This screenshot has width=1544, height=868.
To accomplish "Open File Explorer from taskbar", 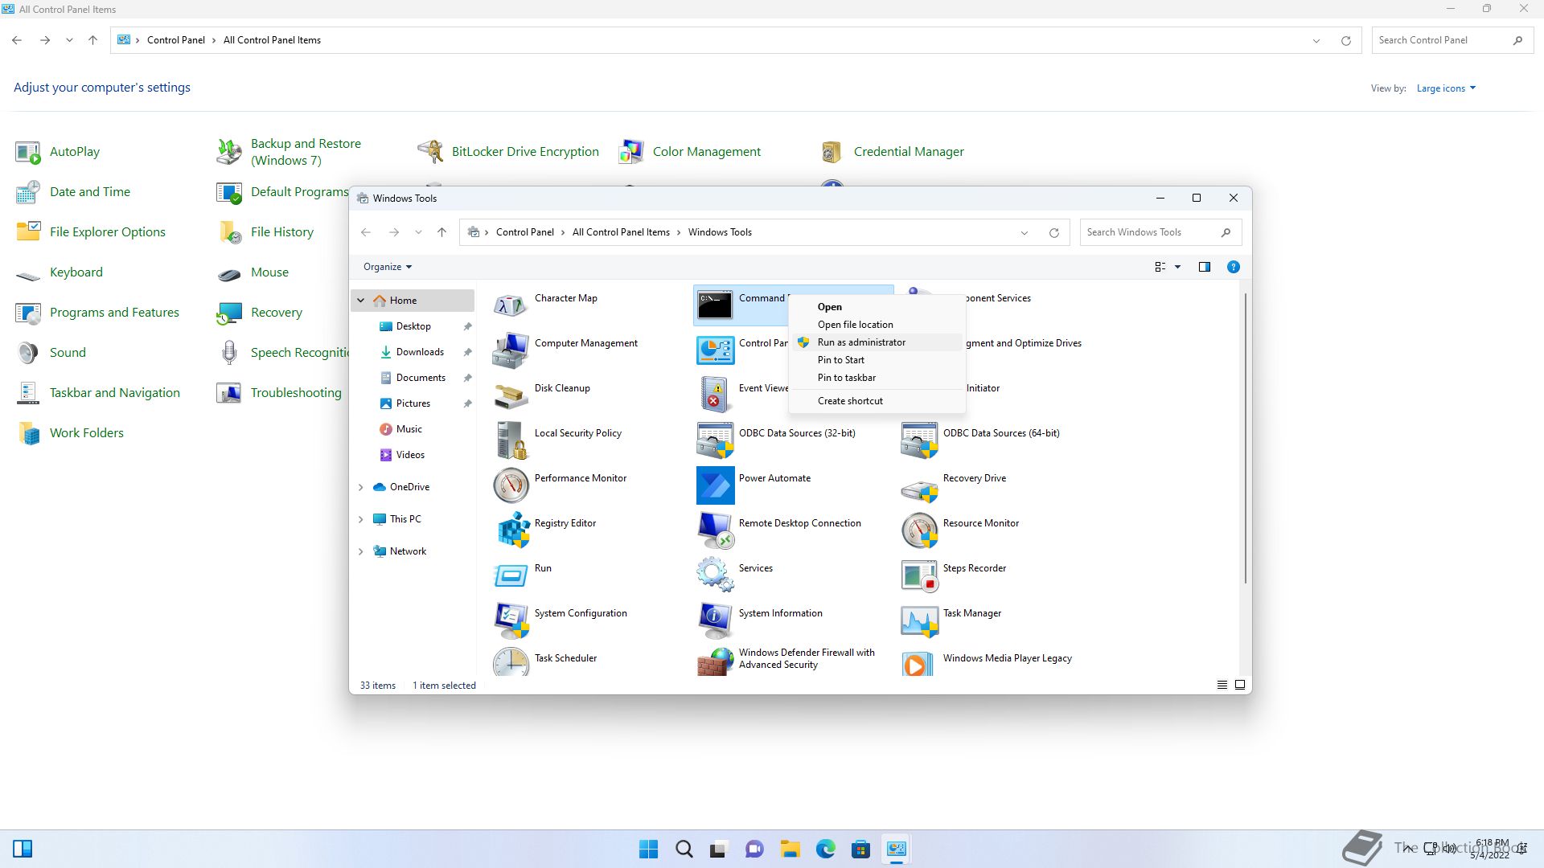I will point(790,850).
